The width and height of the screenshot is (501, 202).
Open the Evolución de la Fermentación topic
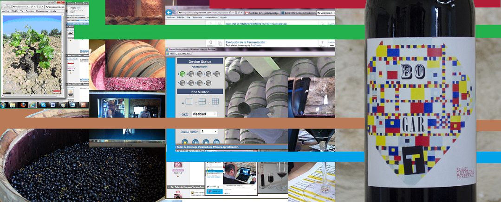click(245, 42)
